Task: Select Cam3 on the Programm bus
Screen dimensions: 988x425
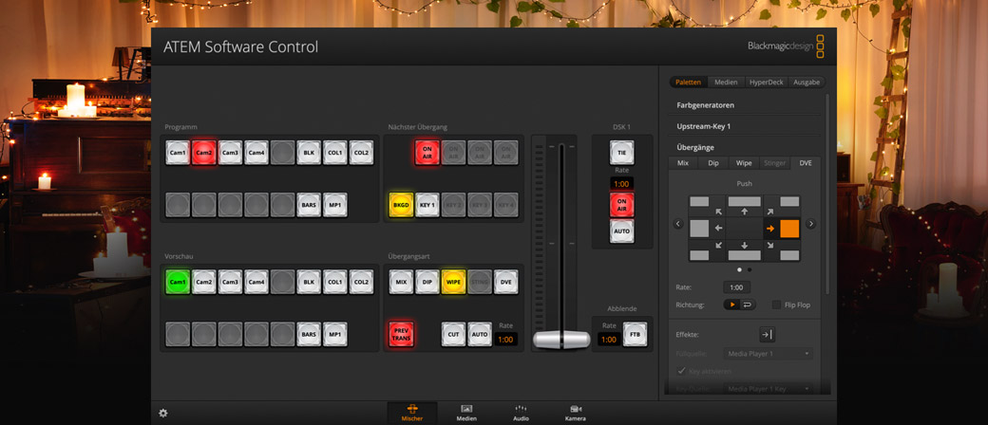Action: tap(230, 152)
